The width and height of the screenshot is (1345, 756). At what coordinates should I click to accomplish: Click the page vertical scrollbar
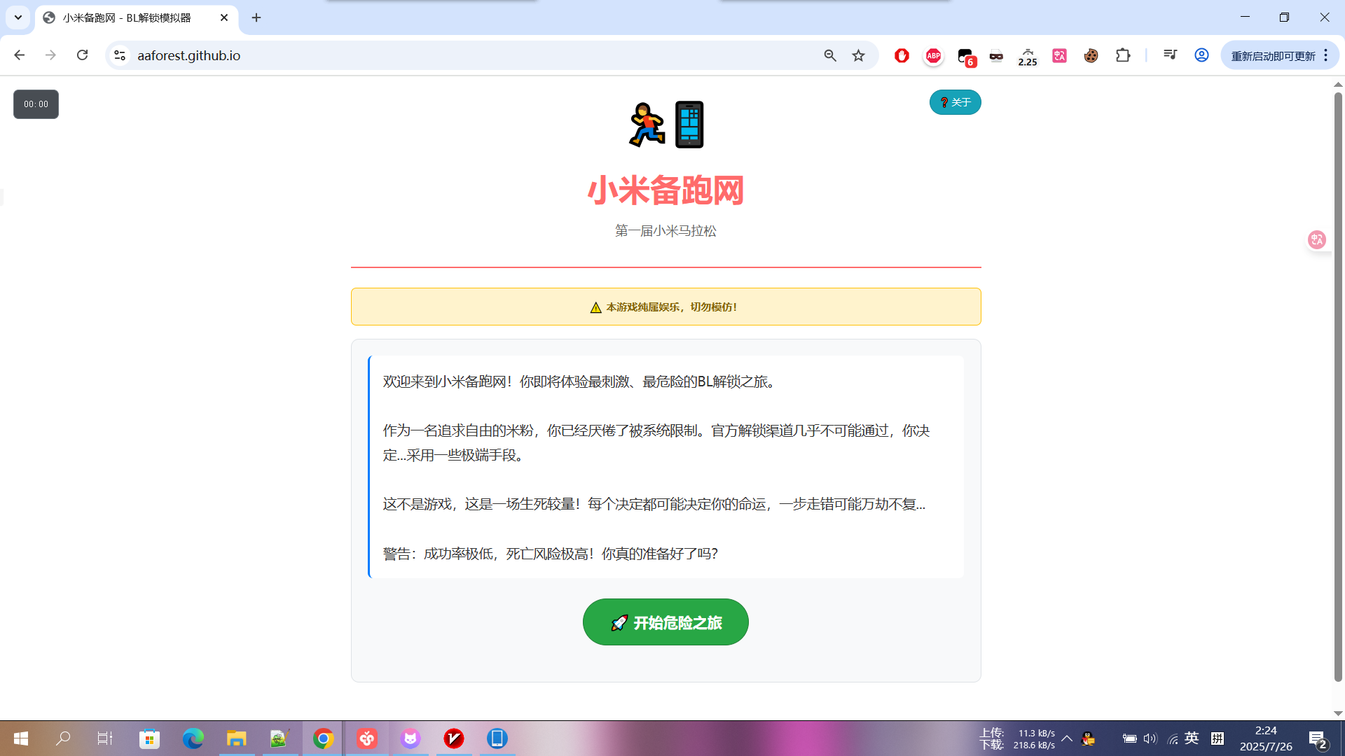click(x=1338, y=385)
